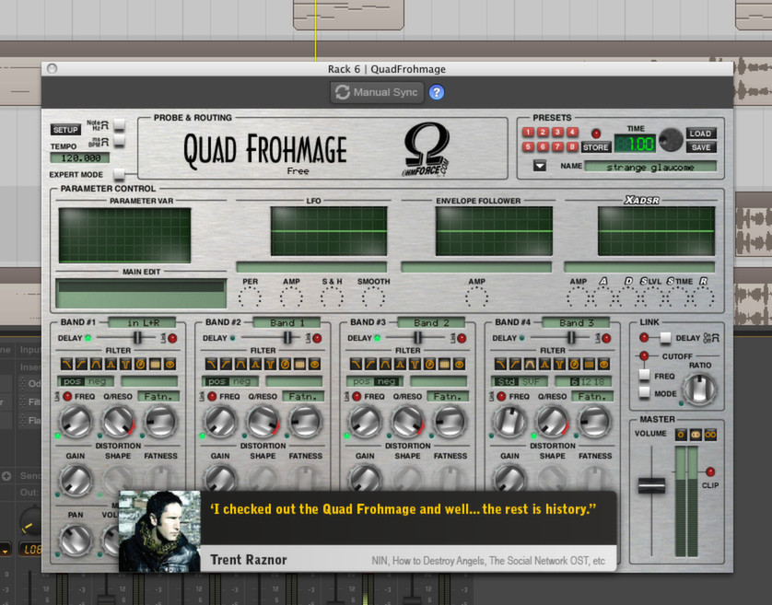
Task: Click the Manual Sync button
Action: tap(377, 92)
